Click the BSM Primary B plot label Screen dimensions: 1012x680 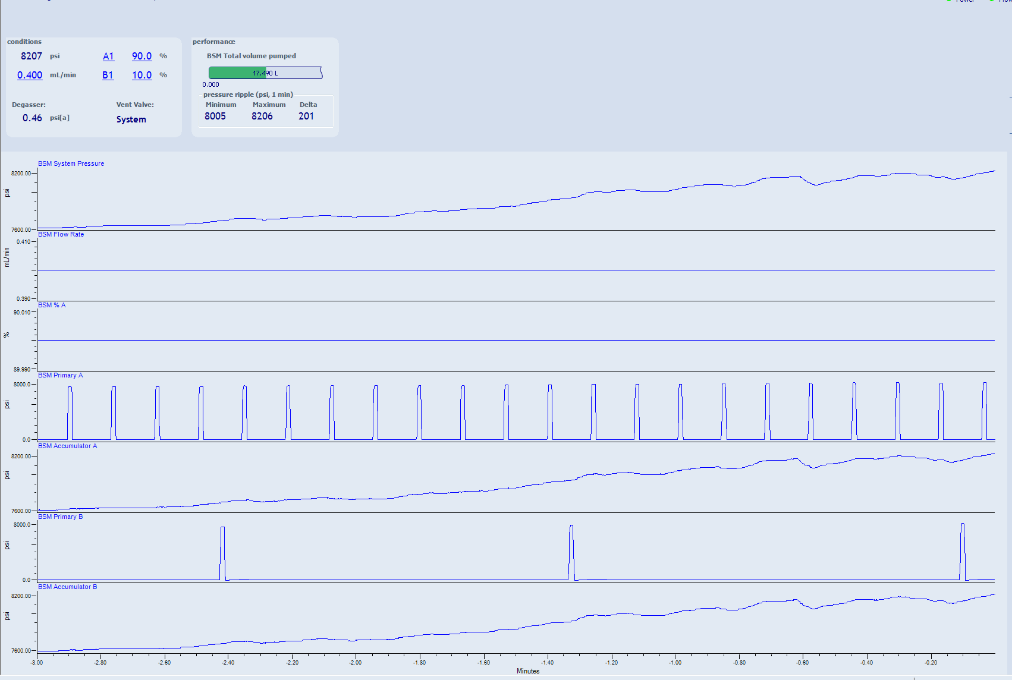[60, 517]
